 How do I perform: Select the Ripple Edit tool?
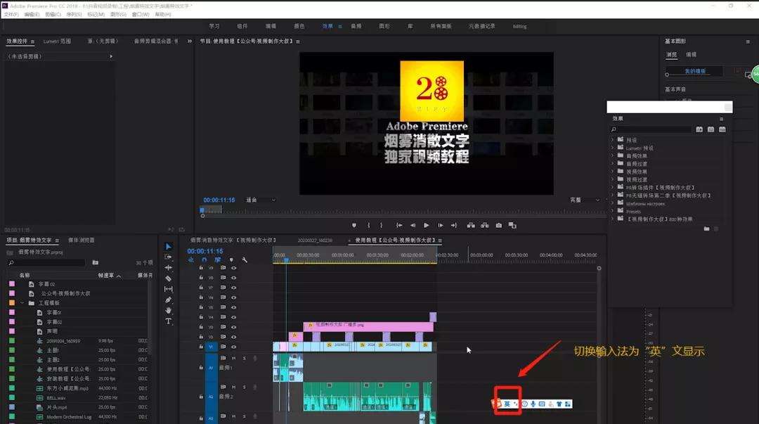169,267
